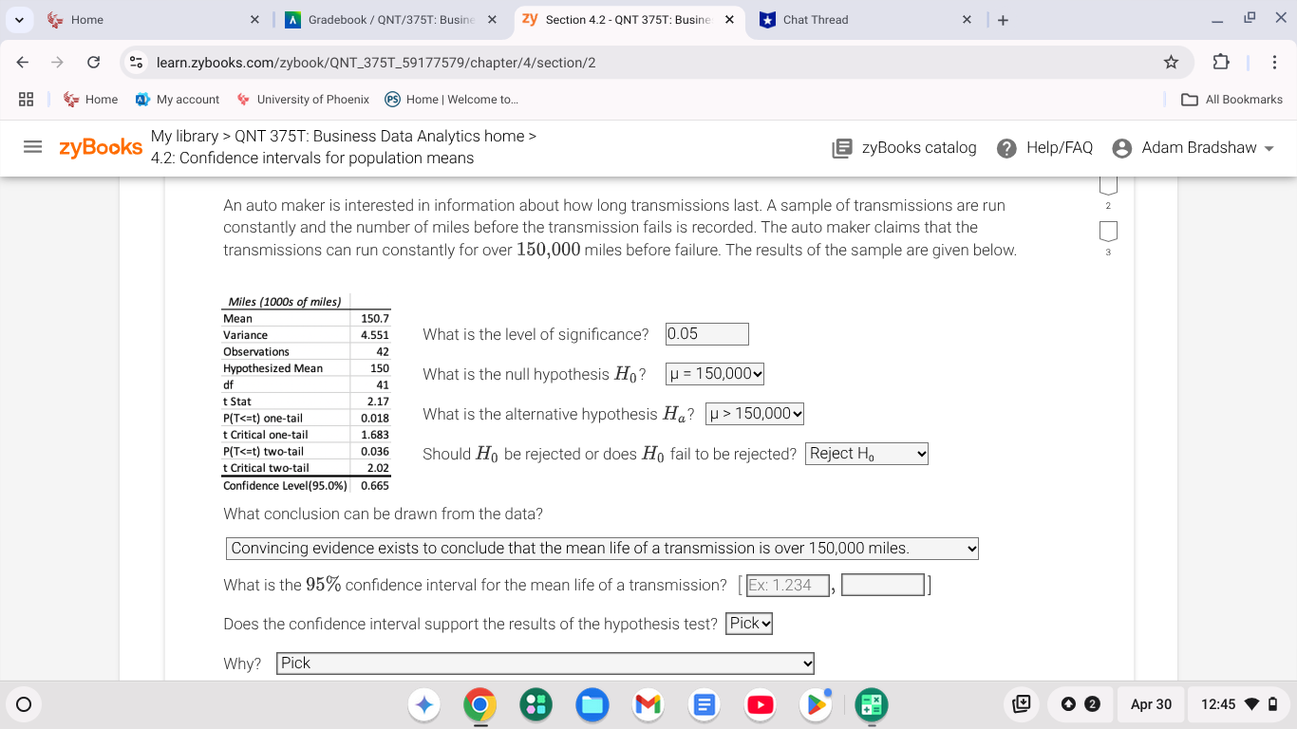Open the Home | Welcome to... bookmark
Screen dimensions: 1297x729
point(451,99)
